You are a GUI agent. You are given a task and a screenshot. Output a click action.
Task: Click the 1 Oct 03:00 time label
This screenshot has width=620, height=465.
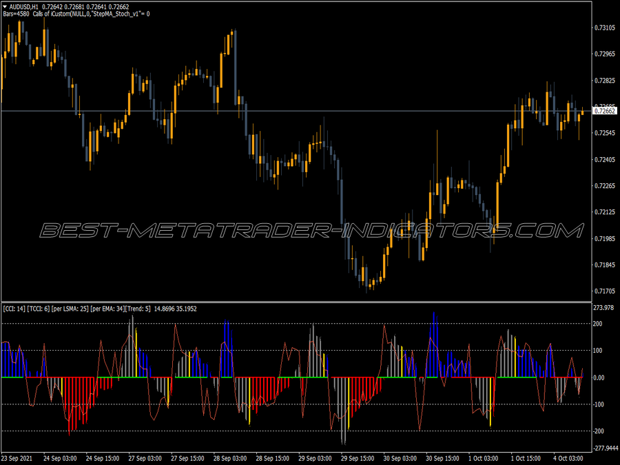pyautogui.click(x=483, y=459)
